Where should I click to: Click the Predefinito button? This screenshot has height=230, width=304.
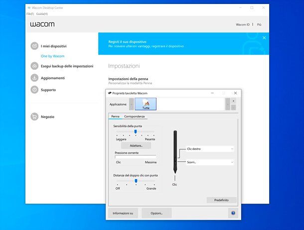coord(221,200)
